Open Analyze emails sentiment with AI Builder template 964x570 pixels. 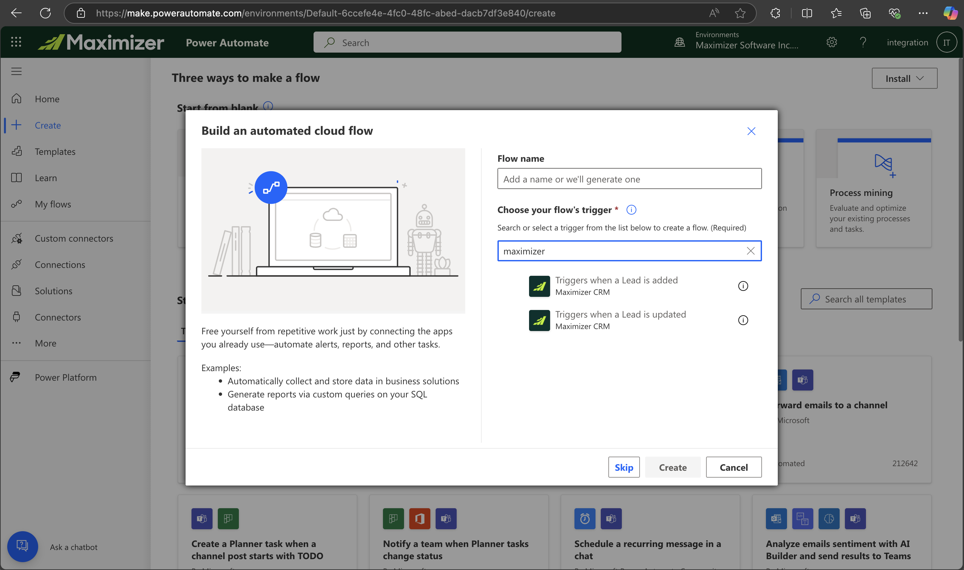tap(842, 532)
